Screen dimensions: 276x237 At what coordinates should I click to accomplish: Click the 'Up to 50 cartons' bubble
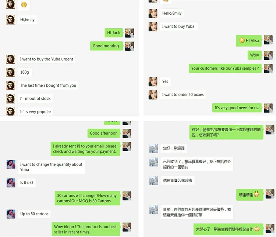point(34,214)
